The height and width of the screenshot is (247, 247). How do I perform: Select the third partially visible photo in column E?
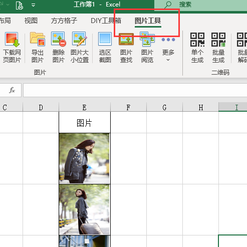tap(85, 241)
